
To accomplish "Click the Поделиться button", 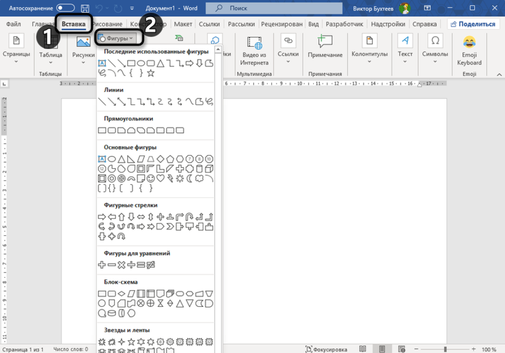I will click(x=473, y=24).
